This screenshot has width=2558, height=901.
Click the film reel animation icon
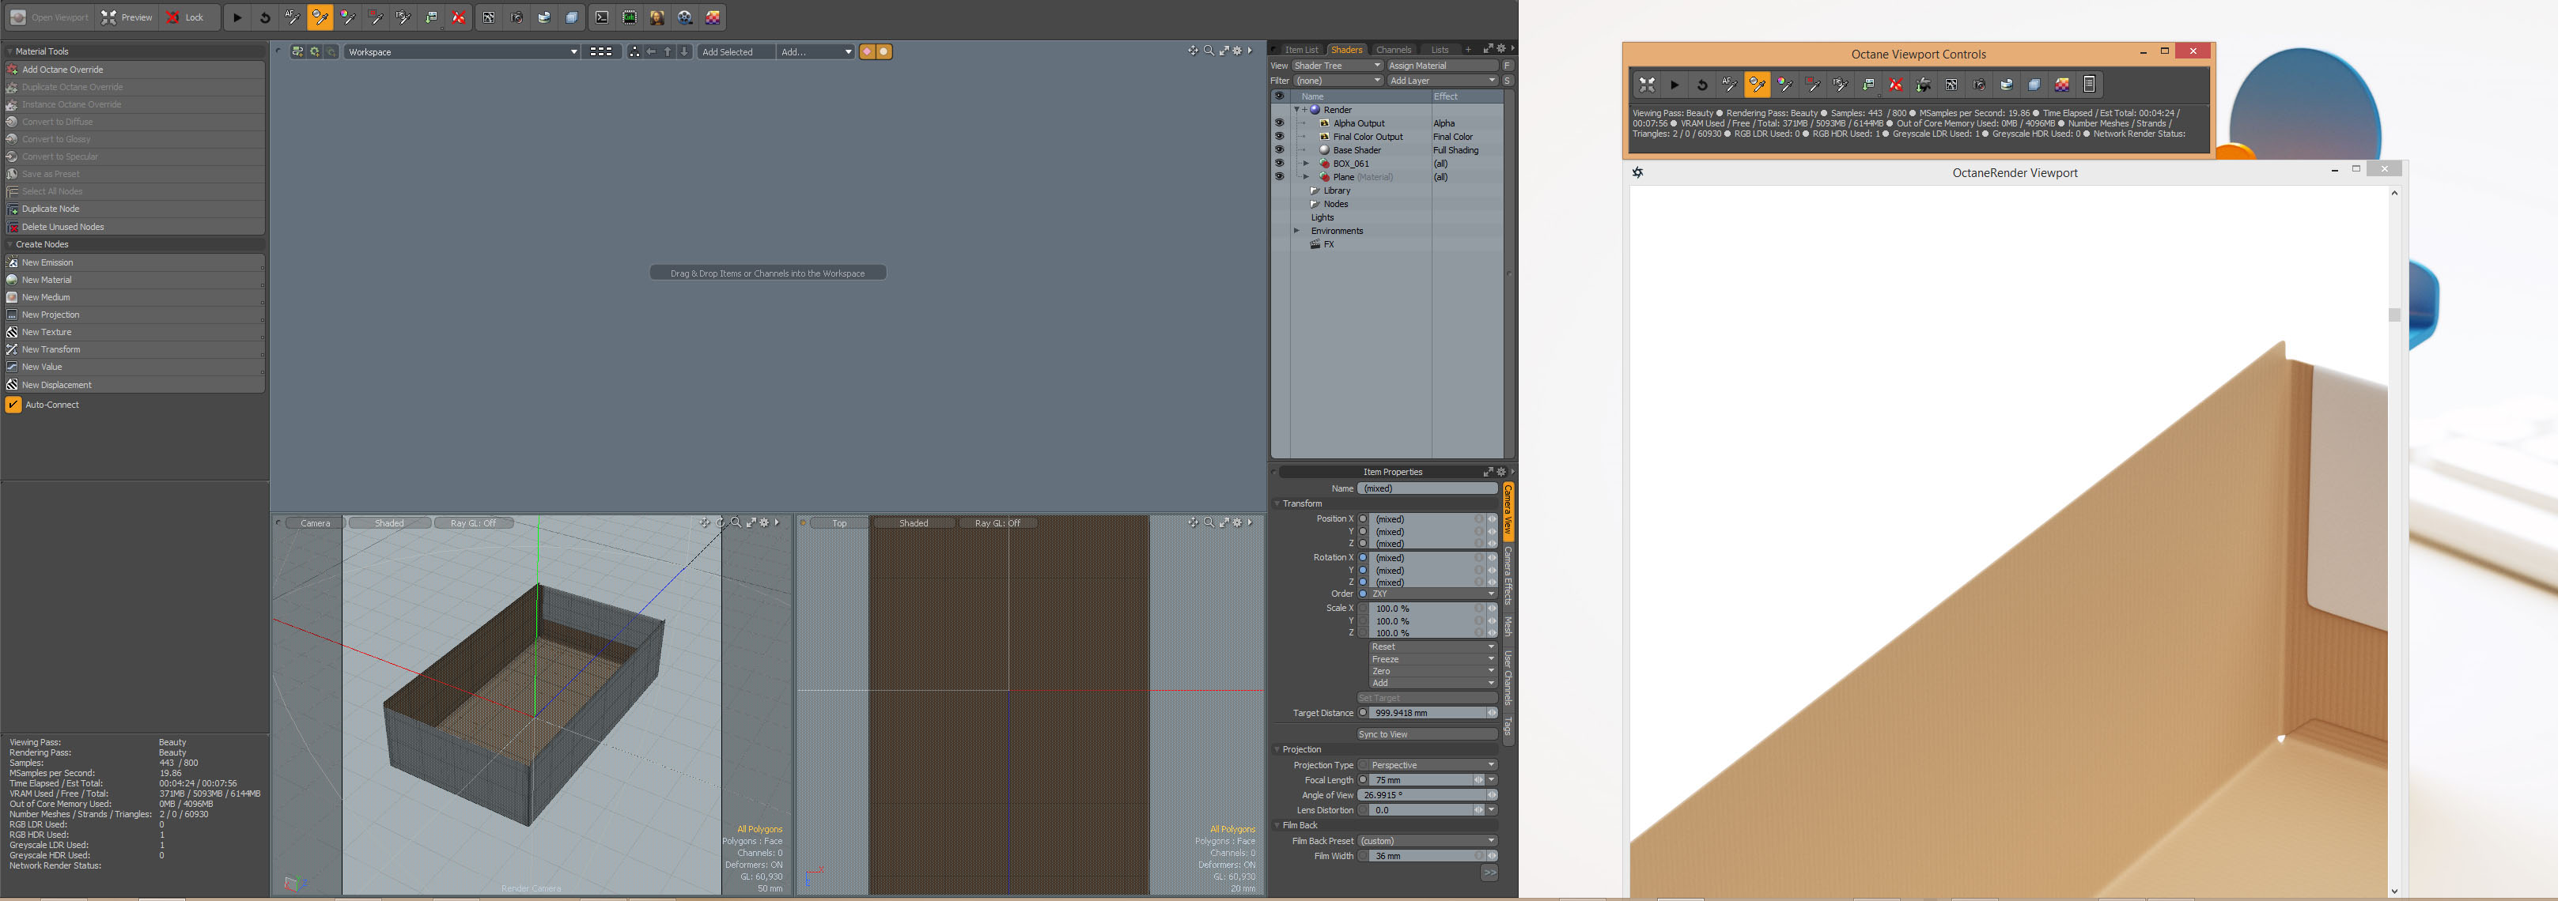(x=684, y=18)
